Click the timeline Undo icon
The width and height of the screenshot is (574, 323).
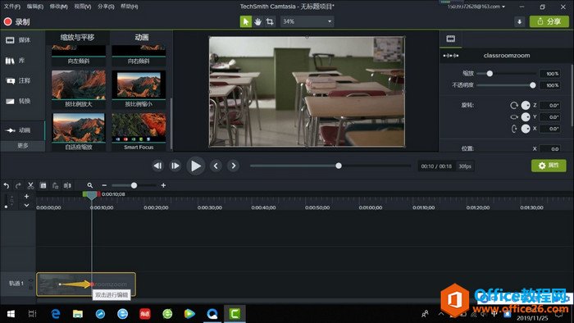pyautogui.click(x=7, y=185)
